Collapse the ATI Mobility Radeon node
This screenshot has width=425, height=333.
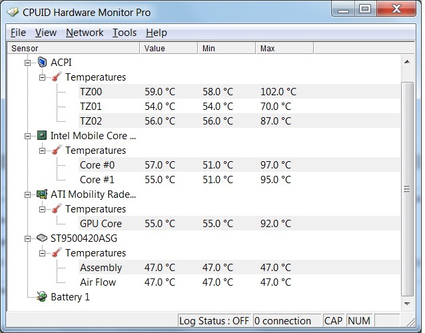click(27, 194)
